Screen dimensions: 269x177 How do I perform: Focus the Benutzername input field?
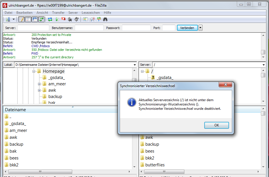89,28
